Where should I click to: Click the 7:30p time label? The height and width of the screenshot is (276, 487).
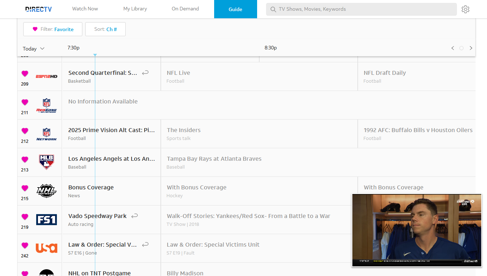[x=73, y=48]
